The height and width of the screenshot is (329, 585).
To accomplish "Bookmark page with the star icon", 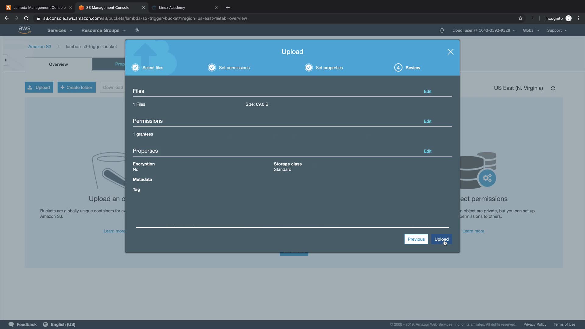I will pos(520,18).
